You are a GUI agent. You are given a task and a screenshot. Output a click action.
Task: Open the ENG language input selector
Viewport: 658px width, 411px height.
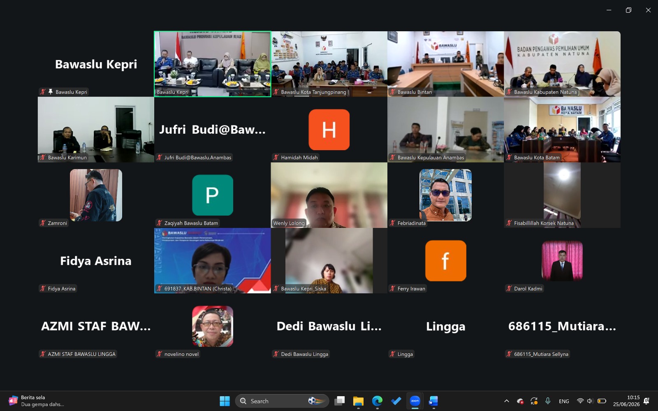(x=564, y=401)
